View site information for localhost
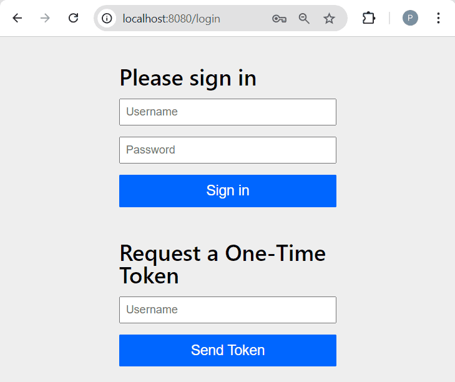Image resolution: width=455 pixels, height=382 pixels. pyautogui.click(x=107, y=19)
